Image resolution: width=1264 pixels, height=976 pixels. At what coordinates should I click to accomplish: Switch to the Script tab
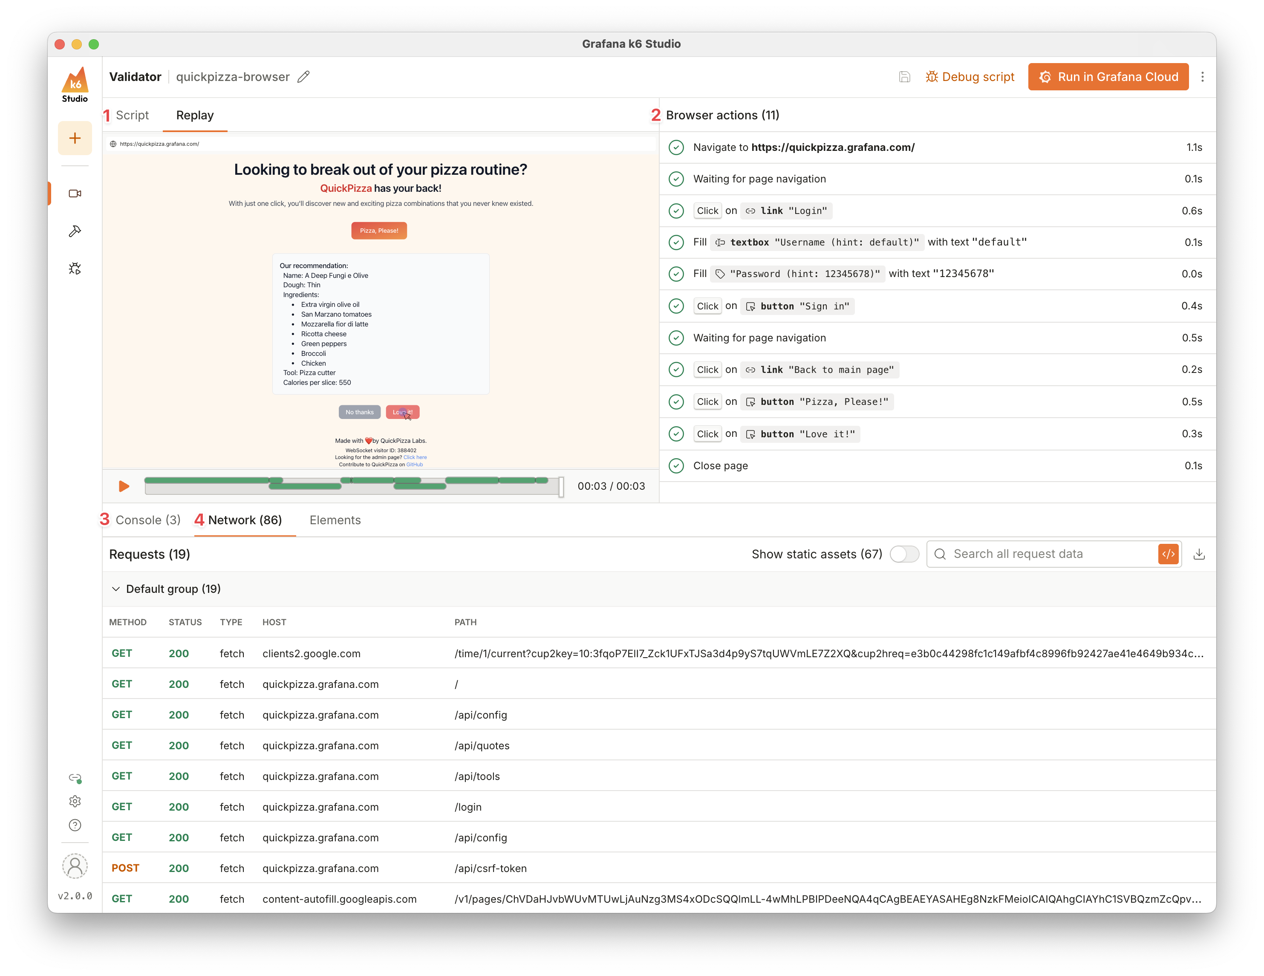pos(132,115)
